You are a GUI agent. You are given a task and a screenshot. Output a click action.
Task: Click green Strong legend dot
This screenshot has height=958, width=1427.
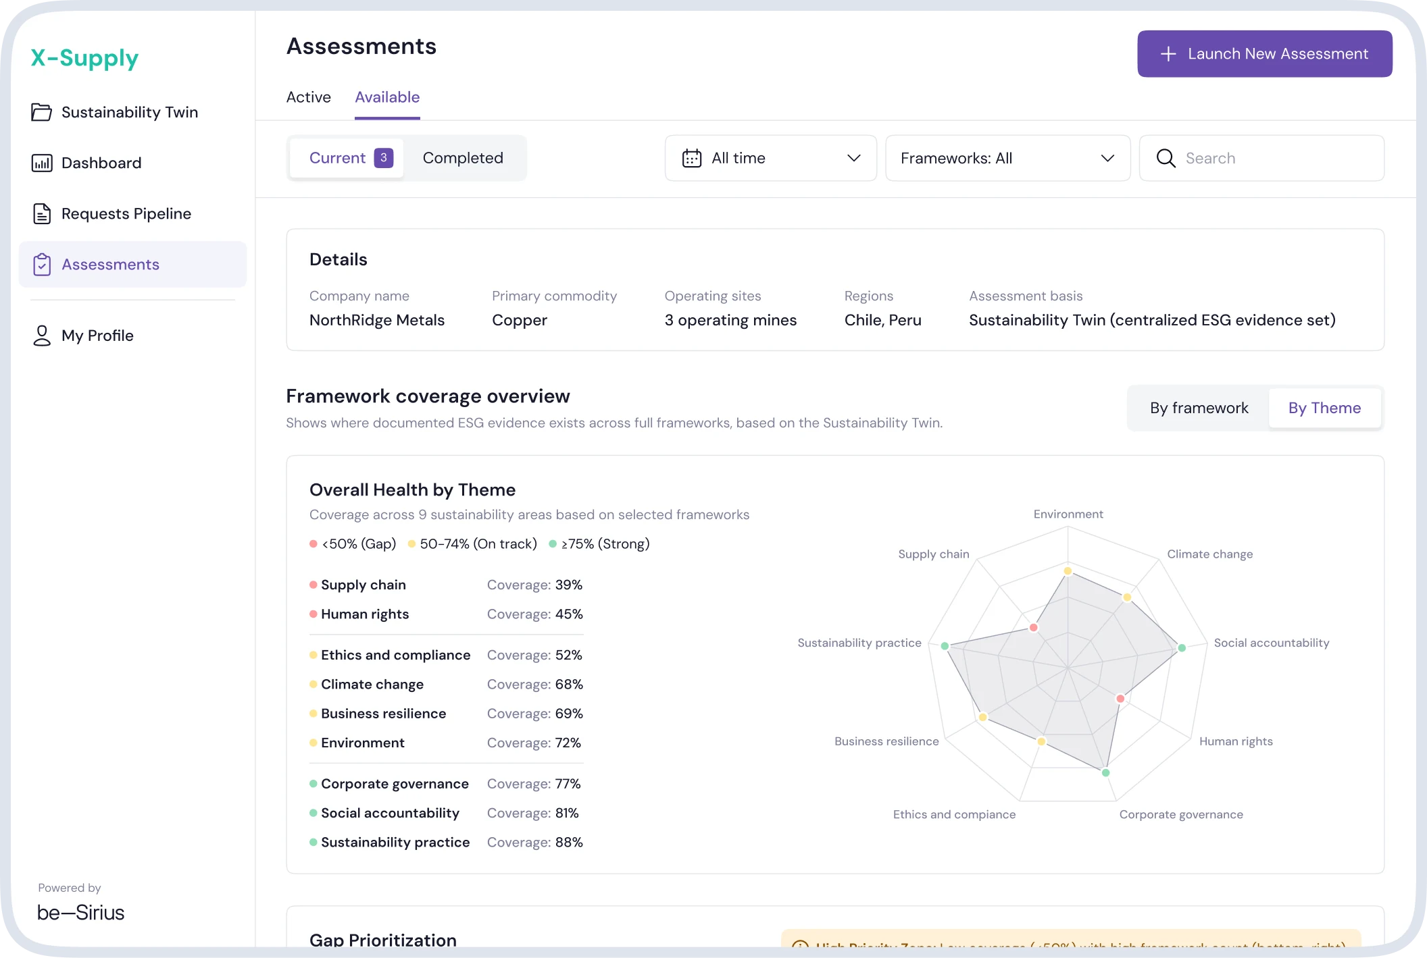[x=553, y=544]
